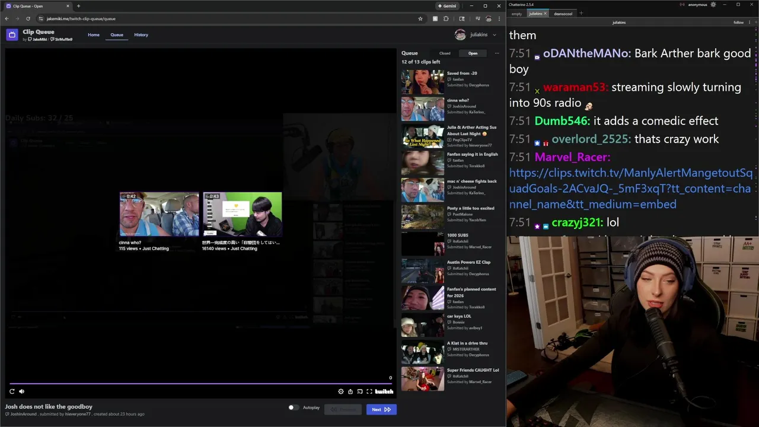This screenshot has height=427, width=759.
Task: Click the Twitch logo in the player
Action: (x=384, y=391)
